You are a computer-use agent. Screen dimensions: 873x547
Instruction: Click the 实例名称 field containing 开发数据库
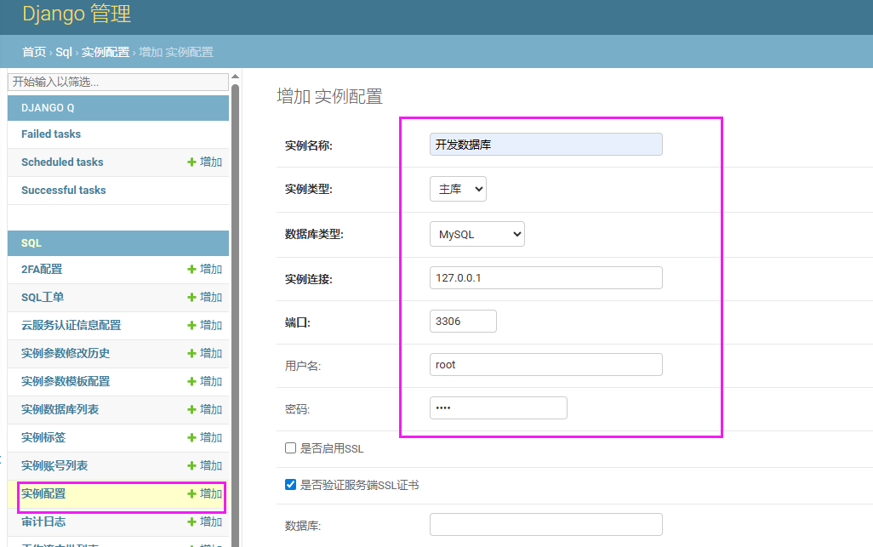click(x=546, y=144)
